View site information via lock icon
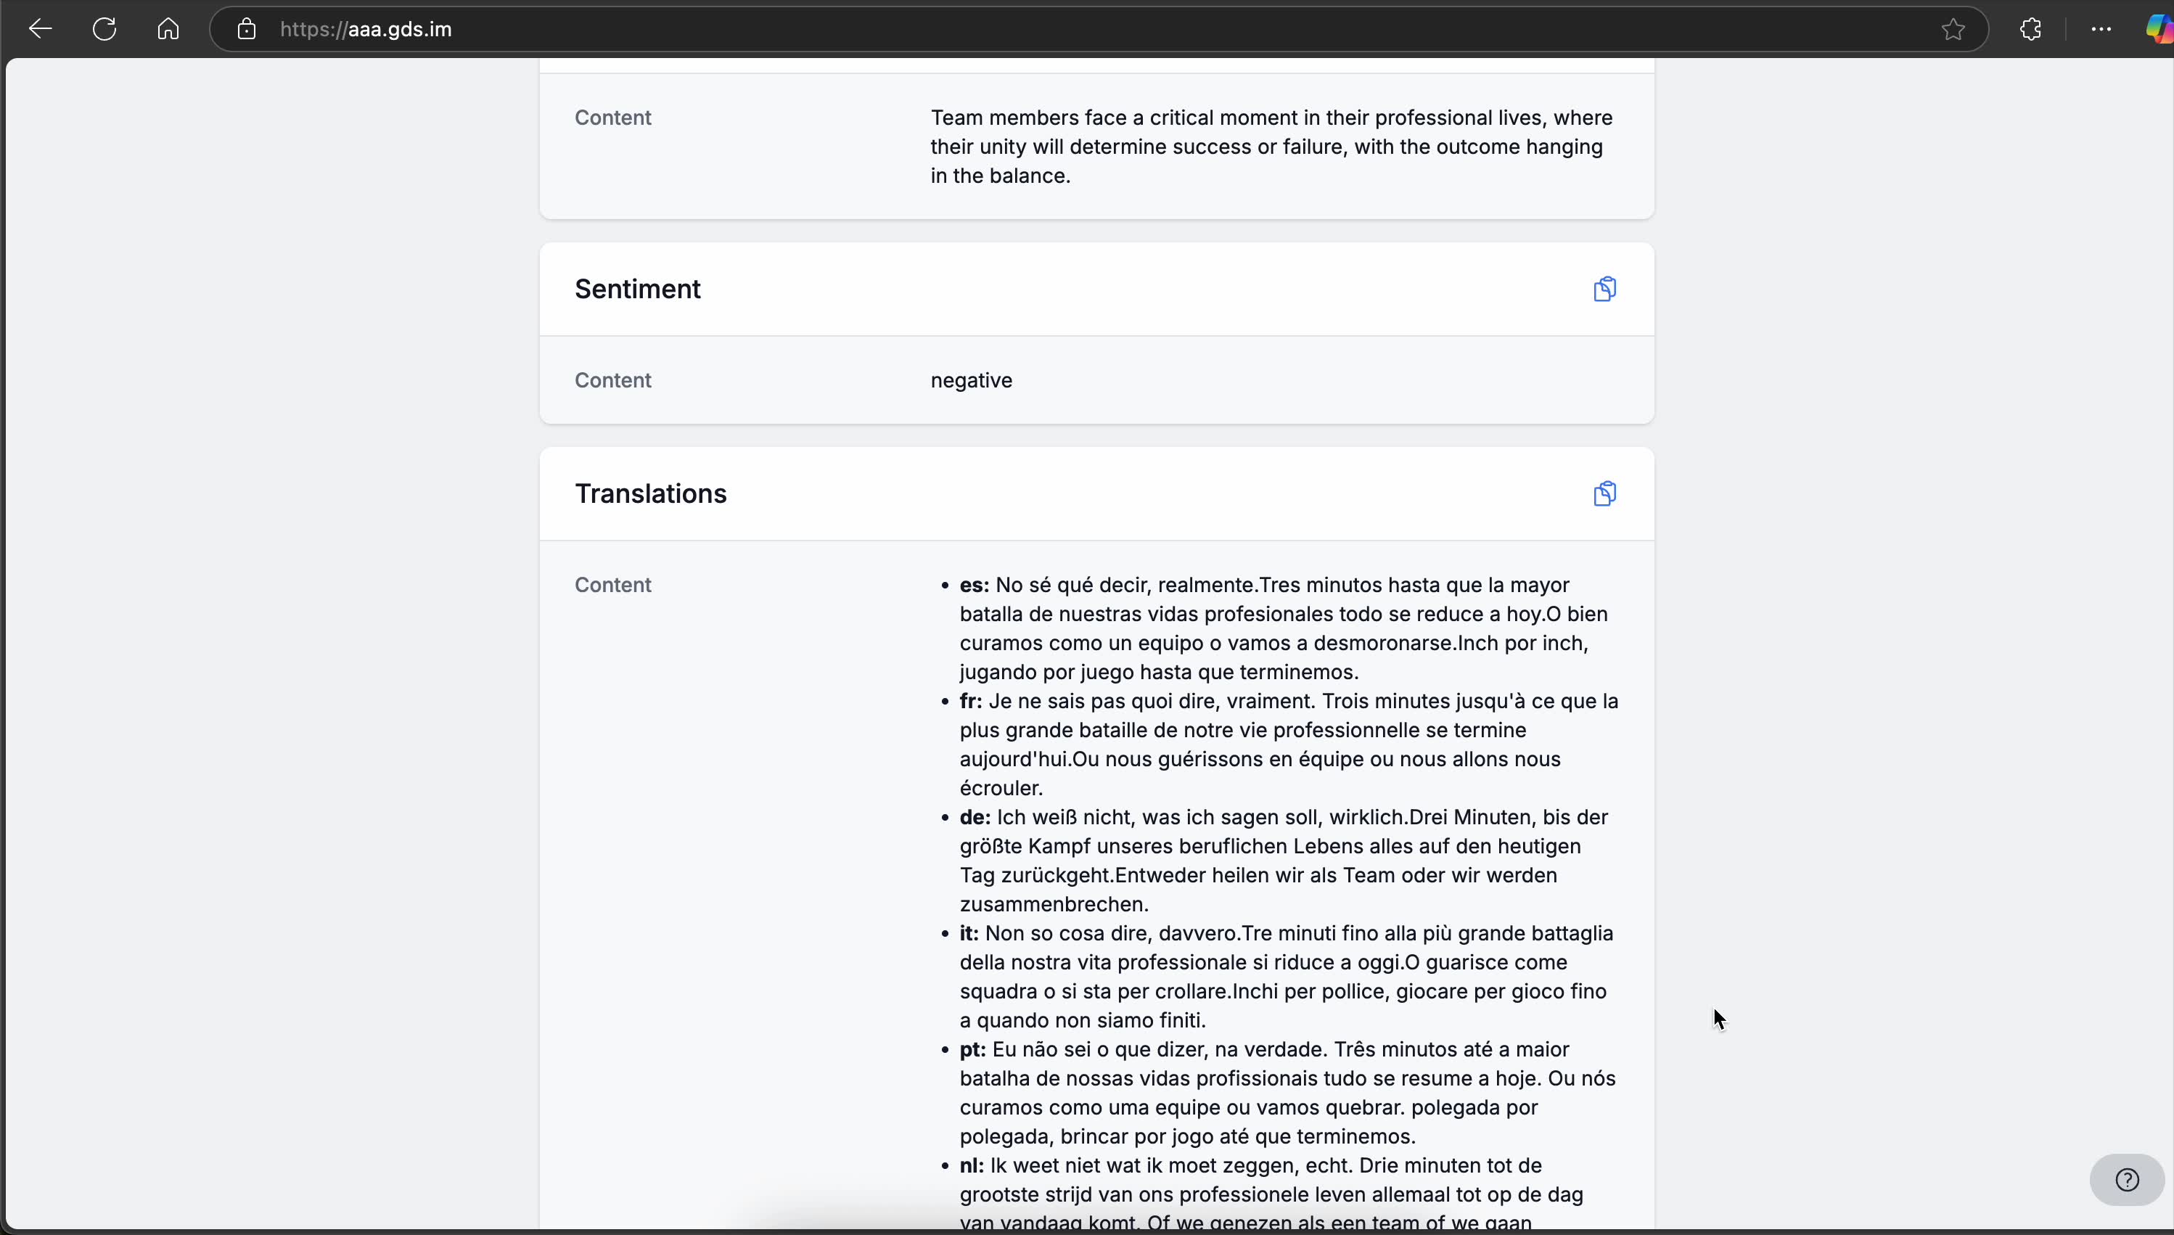This screenshot has height=1235, width=2174. click(246, 29)
